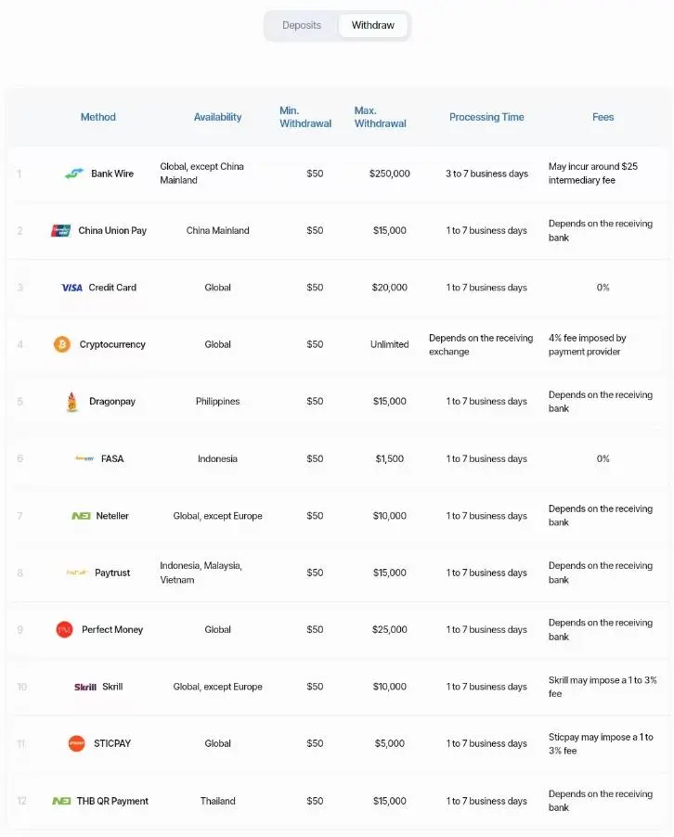Click the Dragonpay flame icon
The width and height of the screenshot is (674, 837).
click(72, 402)
